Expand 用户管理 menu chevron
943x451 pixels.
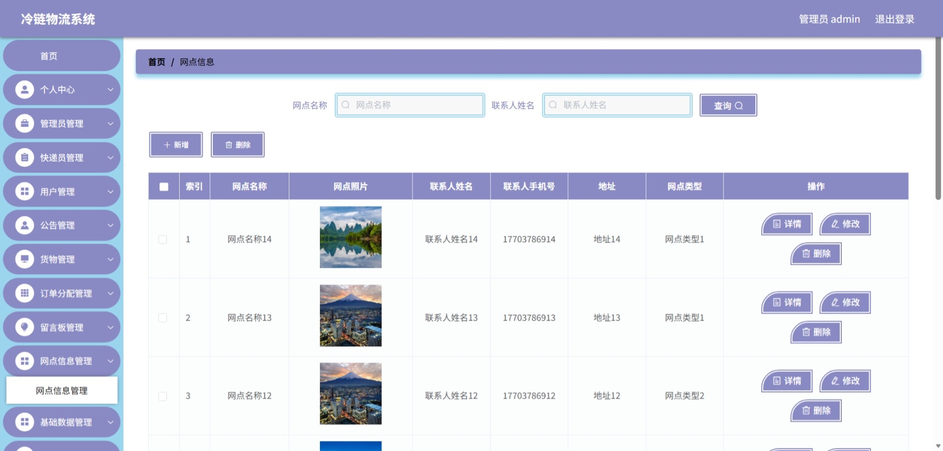[110, 191]
